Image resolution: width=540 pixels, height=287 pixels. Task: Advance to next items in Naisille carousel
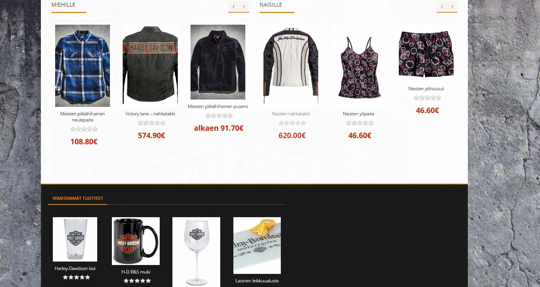pos(452,7)
